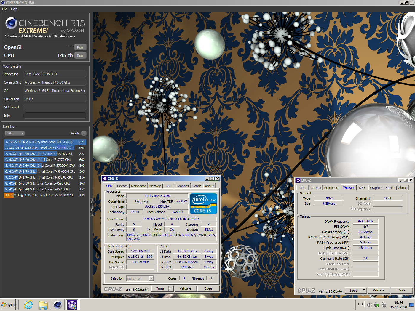415x311 pixels.
Task: Select ranking row Intel Xeon CPU X5650
Action: pos(45,142)
